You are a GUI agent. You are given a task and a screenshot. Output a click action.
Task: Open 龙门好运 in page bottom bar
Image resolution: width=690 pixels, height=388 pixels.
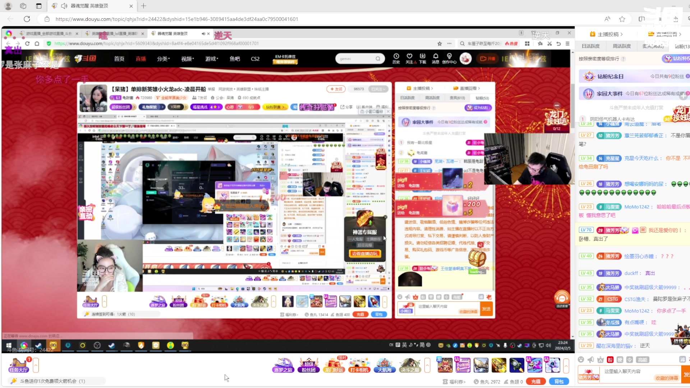pyautogui.click(x=334, y=366)
